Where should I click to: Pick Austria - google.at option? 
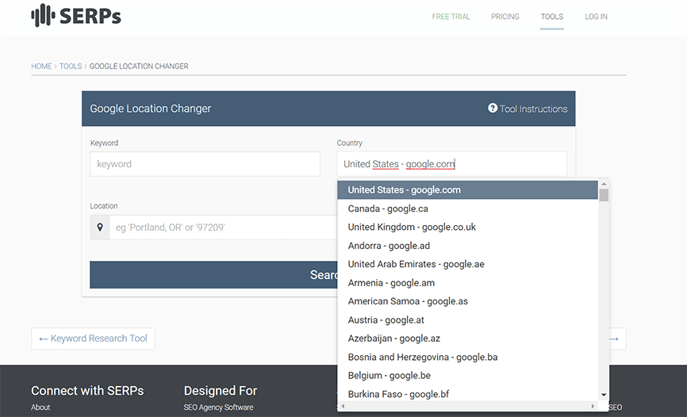click(x=467, y=319)
